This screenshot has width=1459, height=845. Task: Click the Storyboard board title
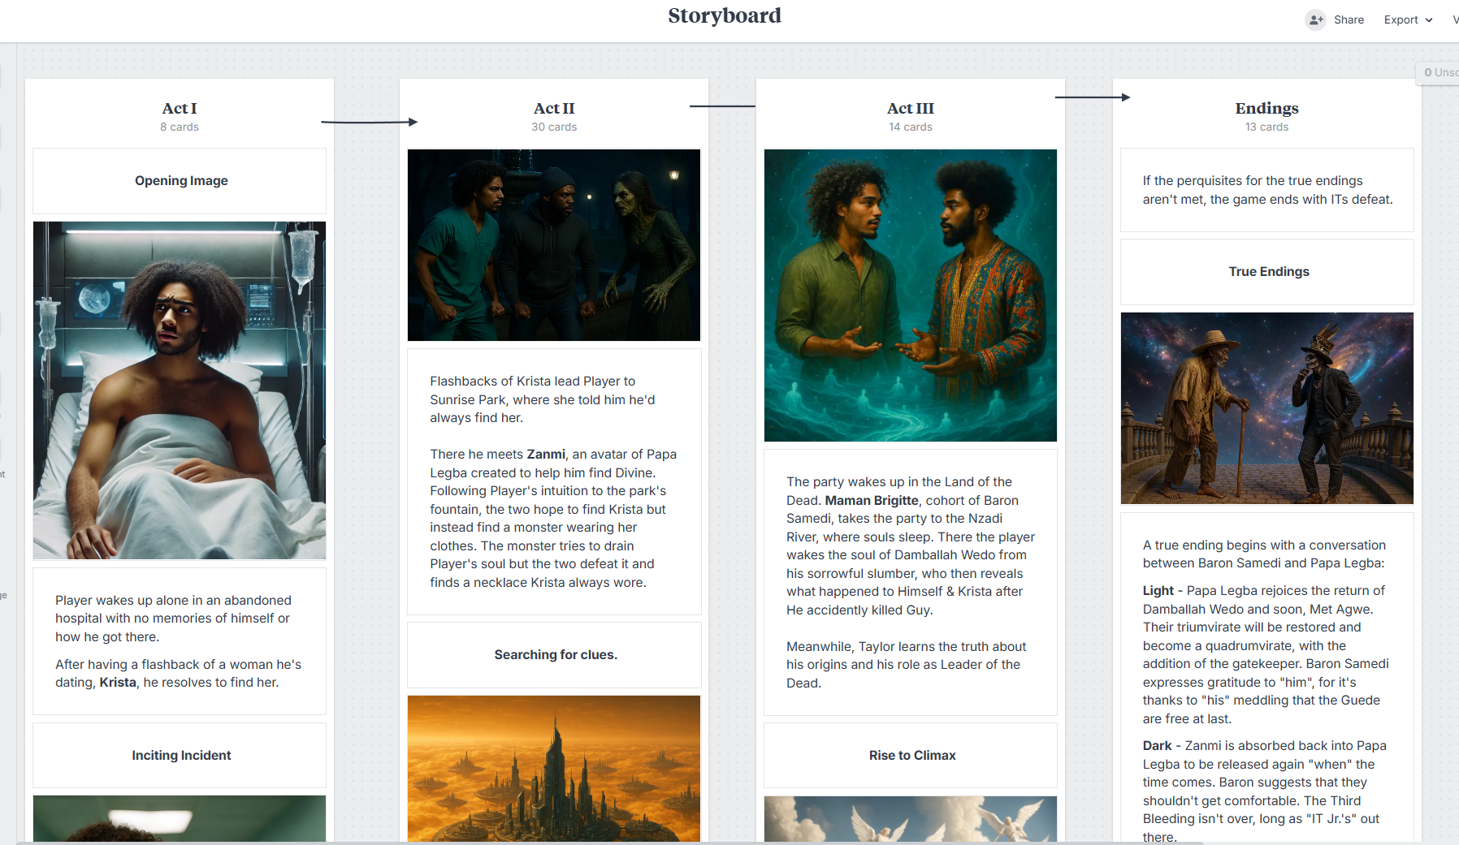tap(725, 15)
